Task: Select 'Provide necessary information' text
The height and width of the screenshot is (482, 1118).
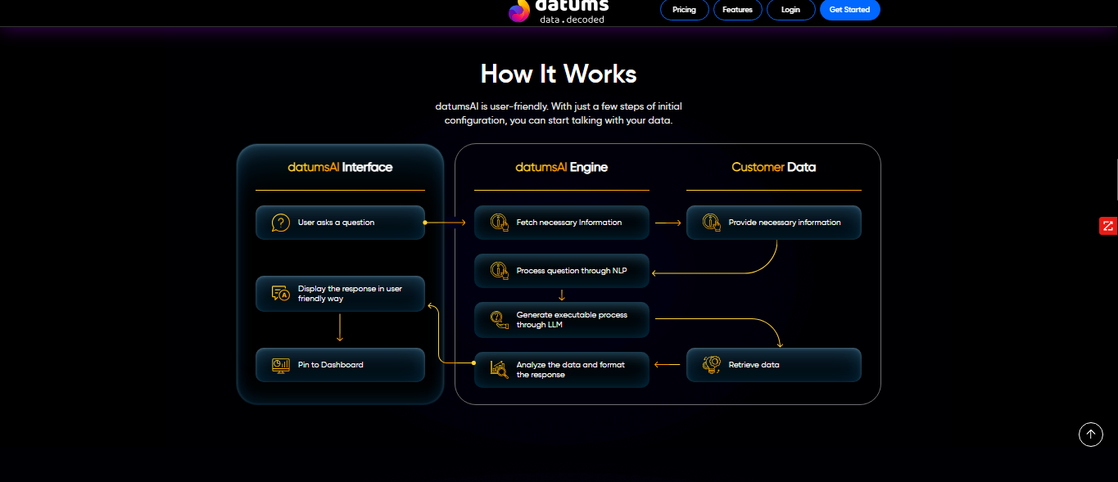Action: pos(785,223)
